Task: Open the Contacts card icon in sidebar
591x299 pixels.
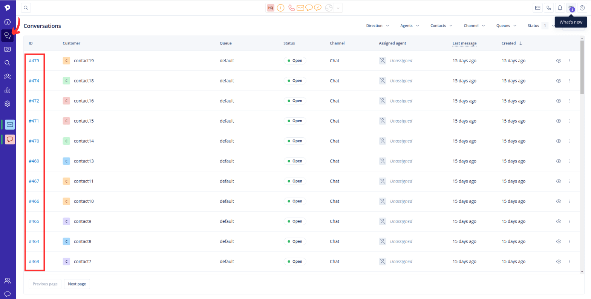Action: (x=7, y=49)
